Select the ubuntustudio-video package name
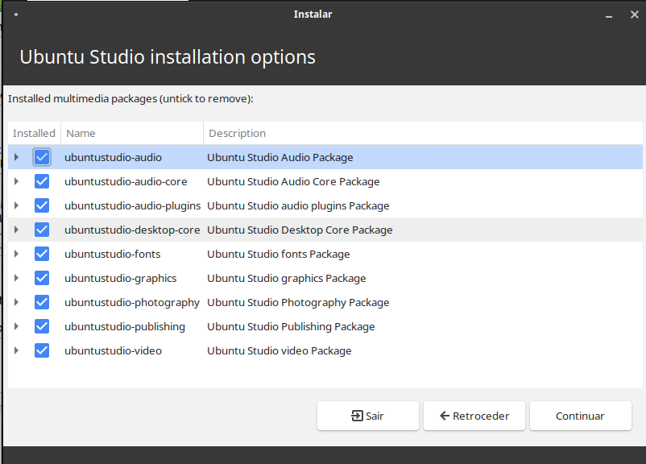Screen dimensions: 646x464 click(114, 351)
